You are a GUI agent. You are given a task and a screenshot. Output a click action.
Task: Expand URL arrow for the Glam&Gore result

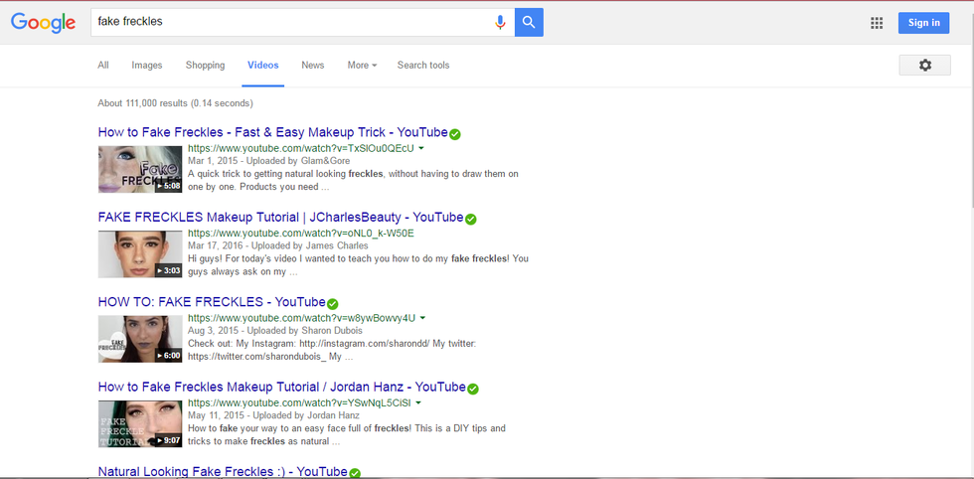pos(421,148)
